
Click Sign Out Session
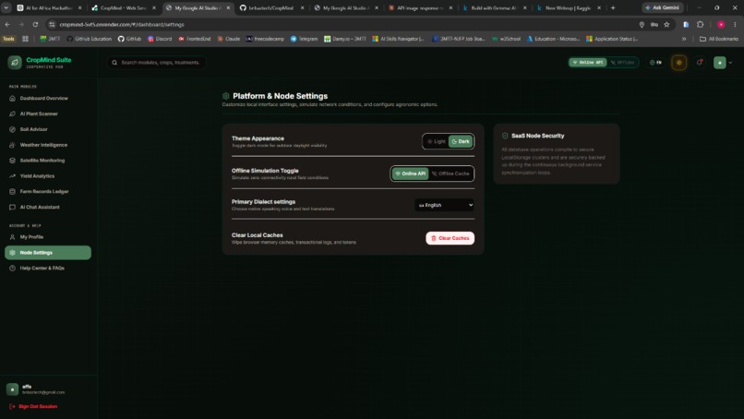33,407
